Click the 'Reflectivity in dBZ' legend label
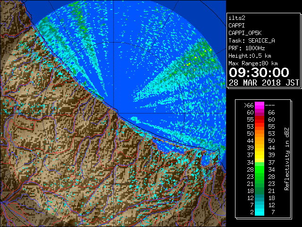 pyautogui.click(x=286, y=159)
